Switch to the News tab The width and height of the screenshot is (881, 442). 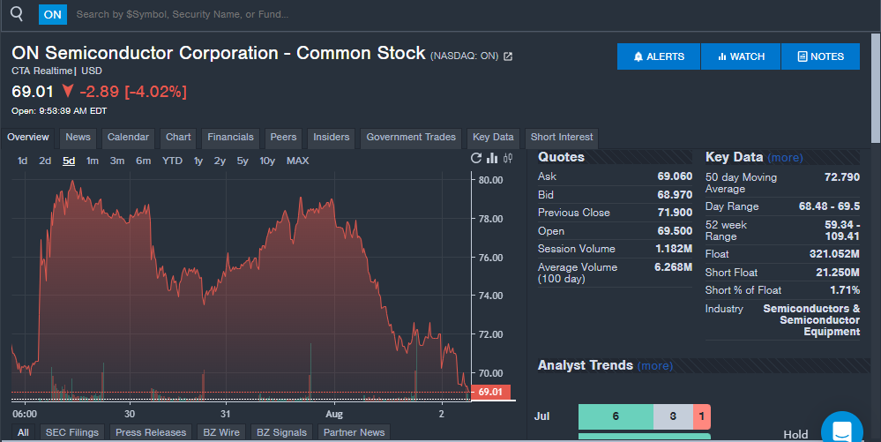(x=78, y=138)
